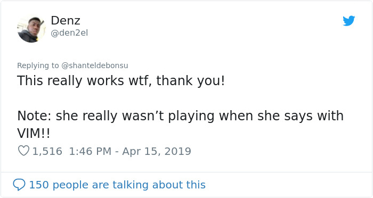Click 'thank you!' in the tweet text
The height and width of the screenshot is (198, 373).
coord(191,80)
